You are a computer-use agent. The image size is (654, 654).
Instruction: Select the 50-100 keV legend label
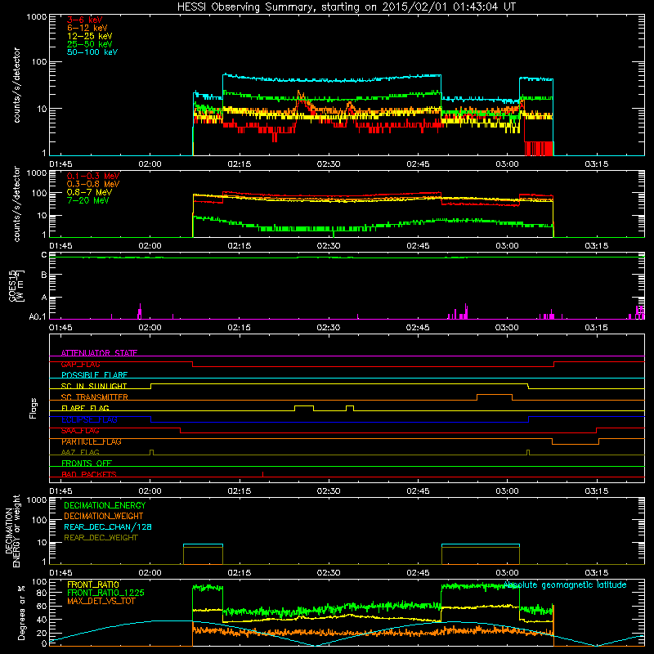92,52
